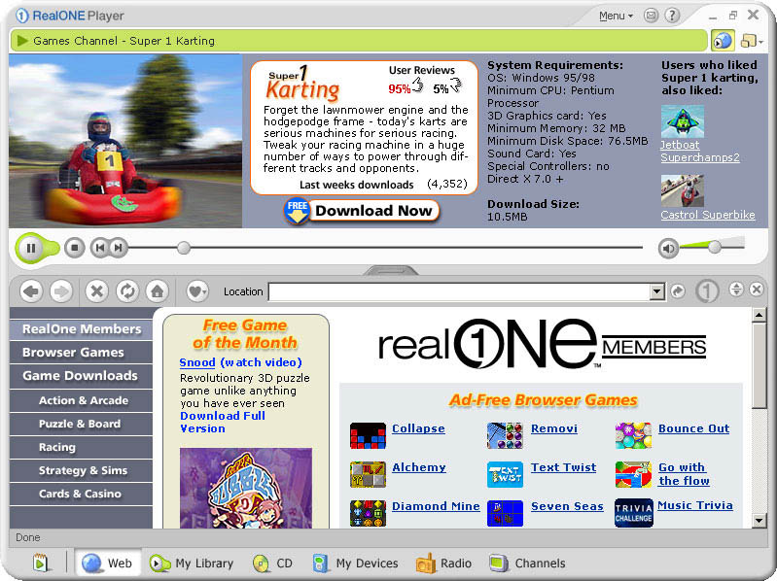Screen dimensions: 777x581
Task: Click the Diamond Mine game icon
Action: click(368, 513)
